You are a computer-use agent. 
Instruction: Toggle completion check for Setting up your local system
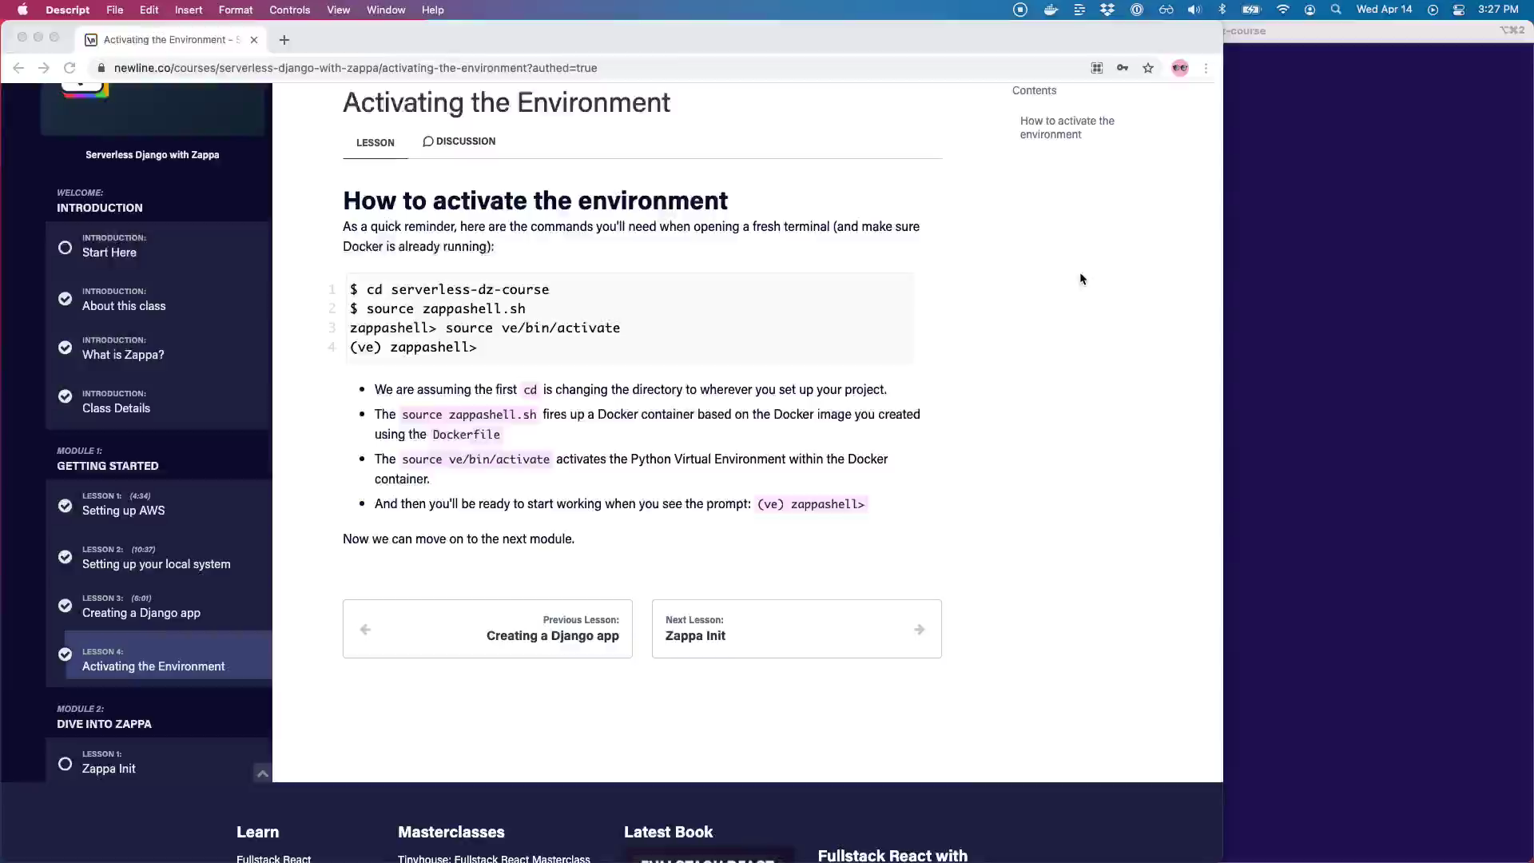(x=66, y=557)
